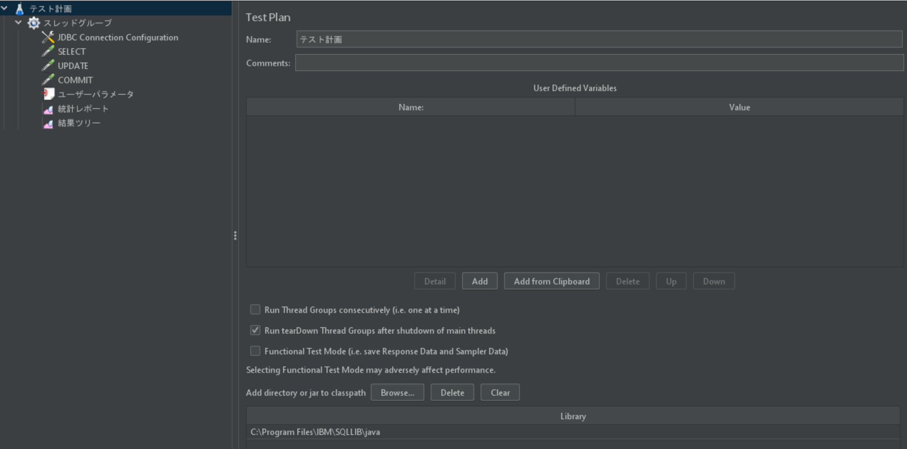
Task: Click the UPDATE sampler pipette icon
Action: point(48,66)
